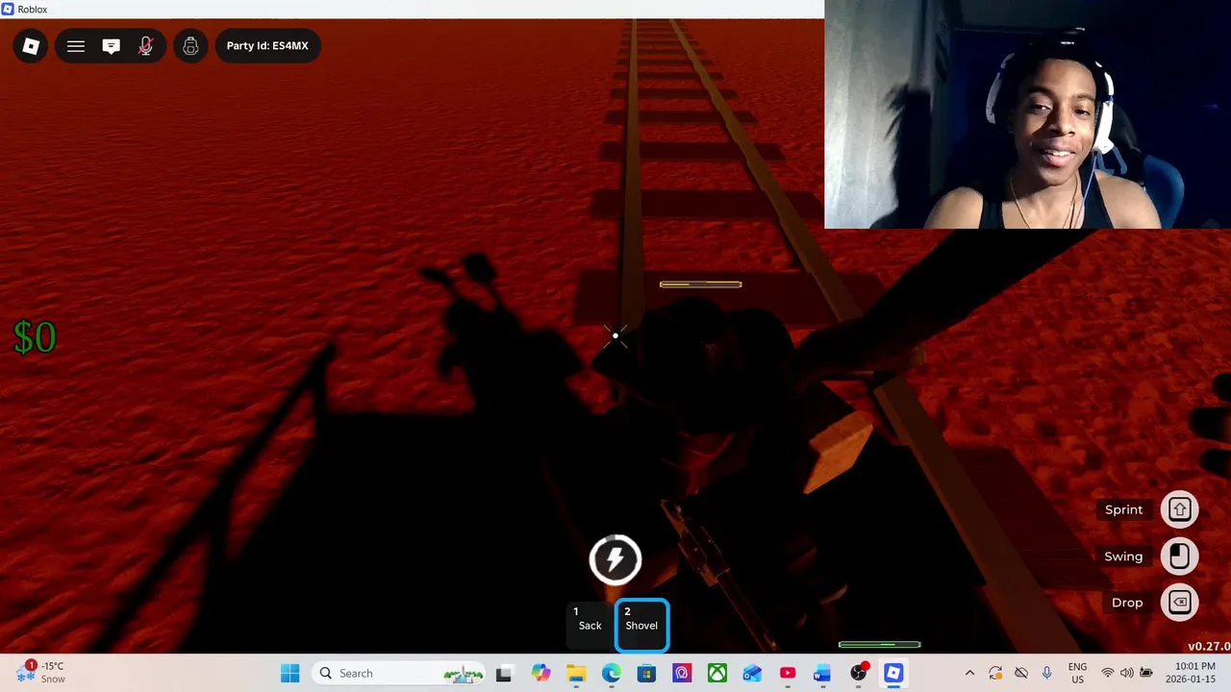Open Outlook from the taskbar

752,674
